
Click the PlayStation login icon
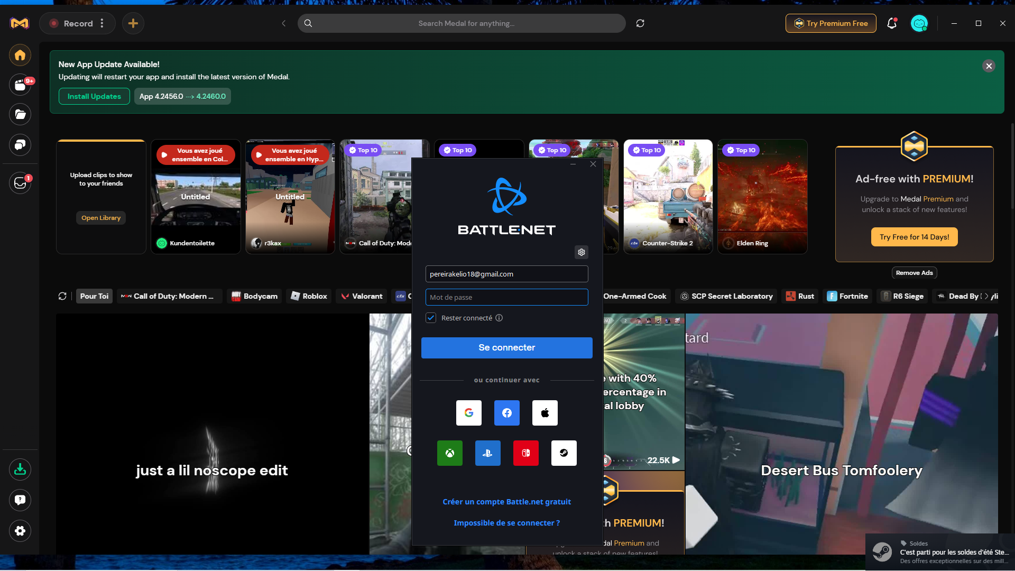point(488,453)
